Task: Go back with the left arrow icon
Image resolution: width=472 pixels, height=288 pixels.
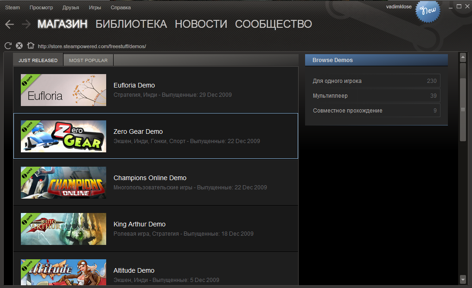Action: (x=10, y=25)
